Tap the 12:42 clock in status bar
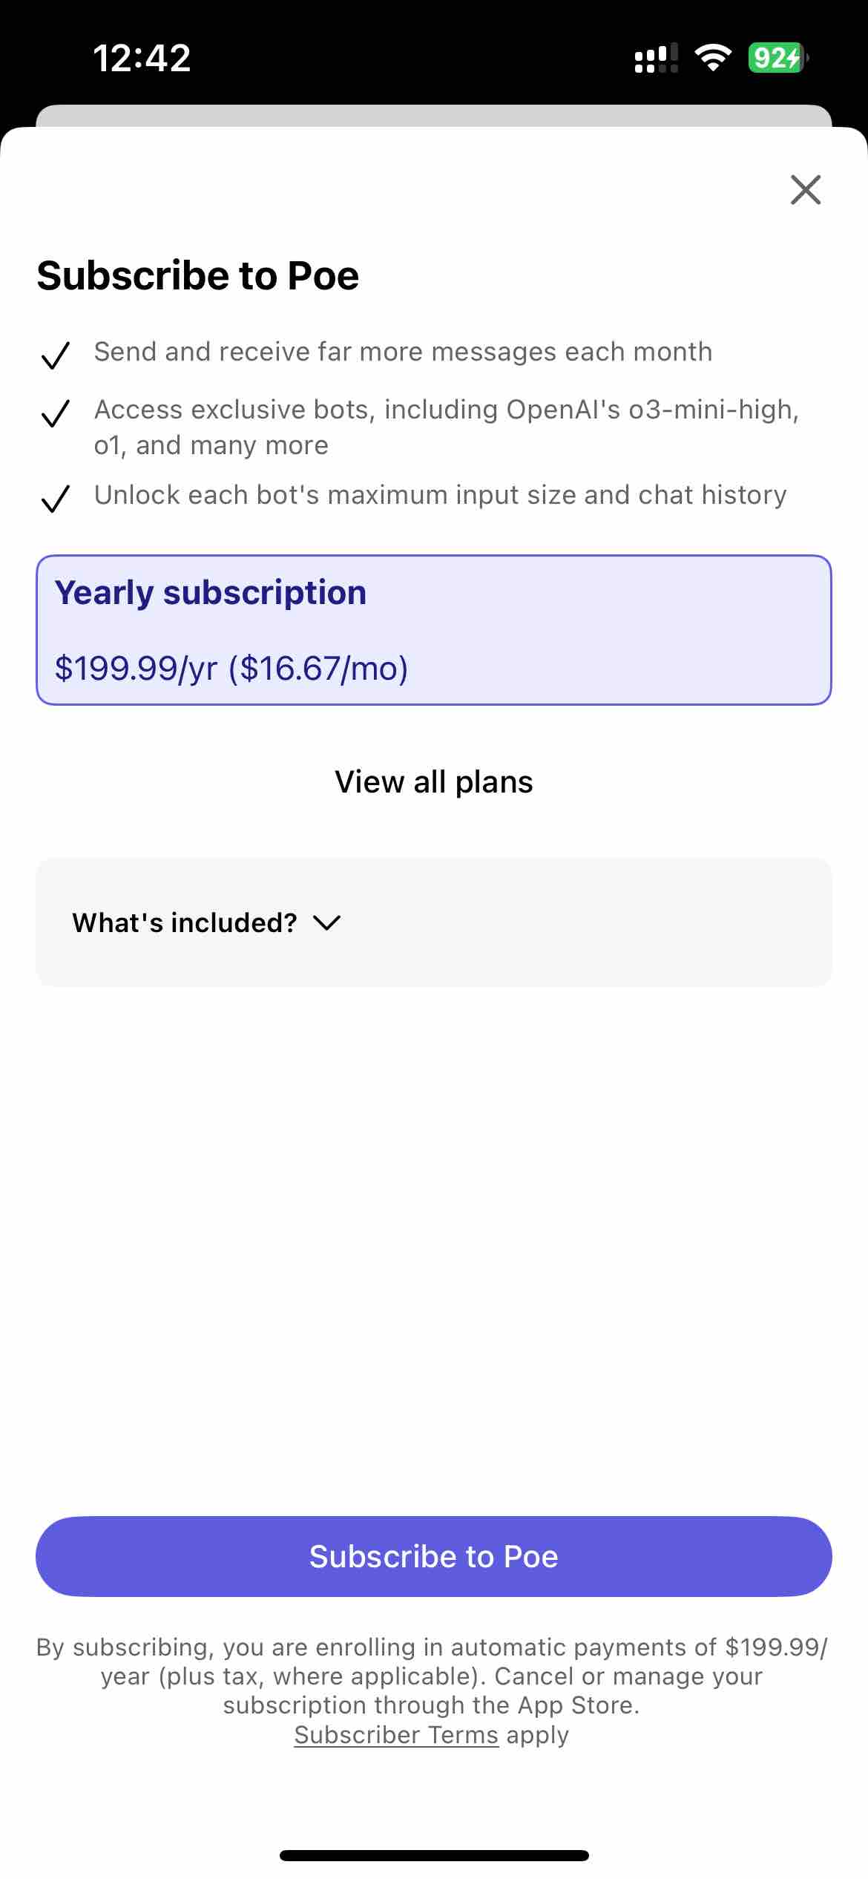868x1879 pixels. pos(142,58)
